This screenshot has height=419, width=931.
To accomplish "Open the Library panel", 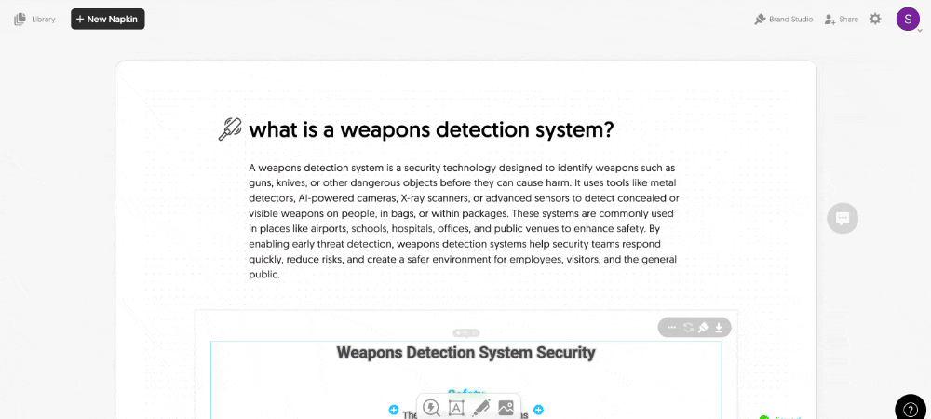I will 34,19.
